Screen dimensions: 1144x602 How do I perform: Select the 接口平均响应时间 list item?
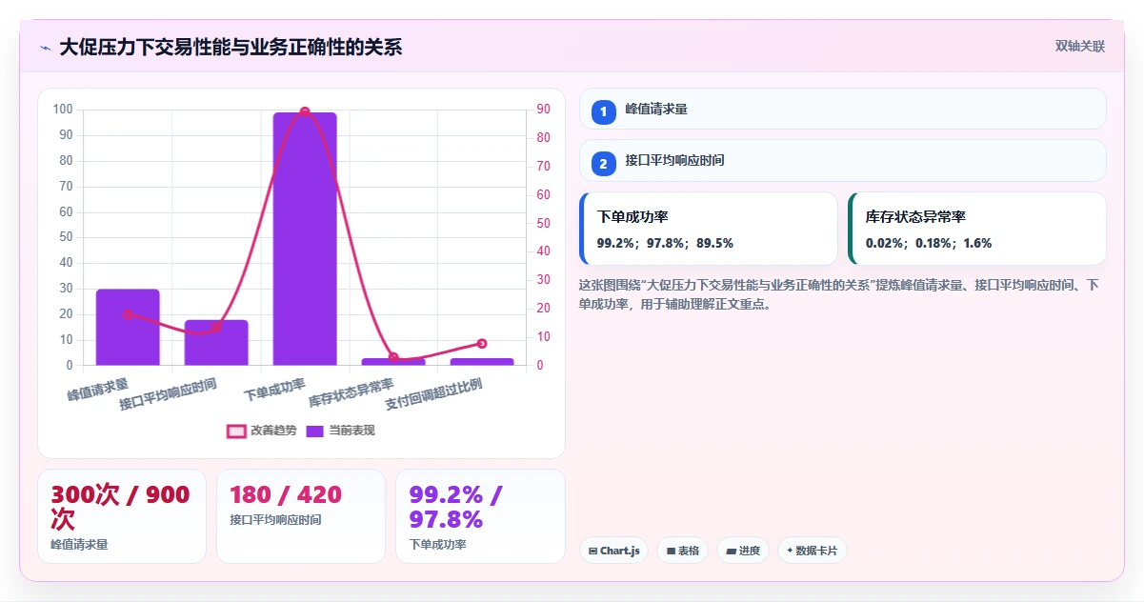tap(843, 160)
